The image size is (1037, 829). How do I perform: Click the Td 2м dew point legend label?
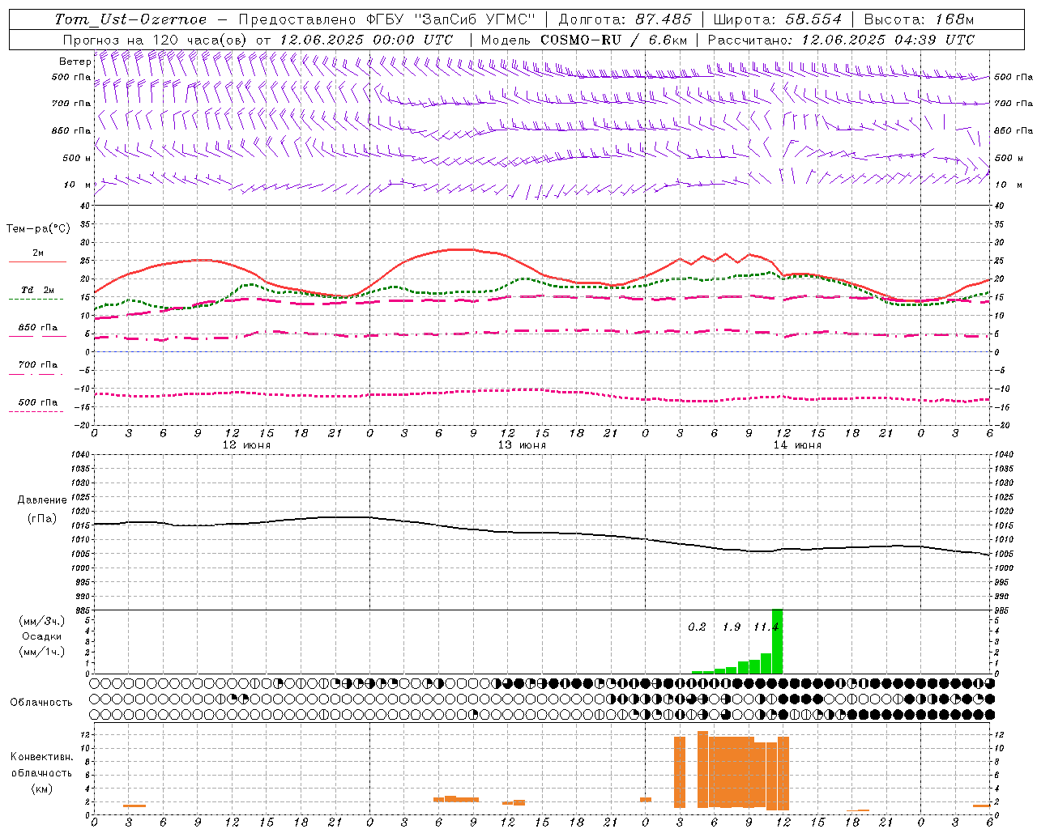tap(38, 290)
